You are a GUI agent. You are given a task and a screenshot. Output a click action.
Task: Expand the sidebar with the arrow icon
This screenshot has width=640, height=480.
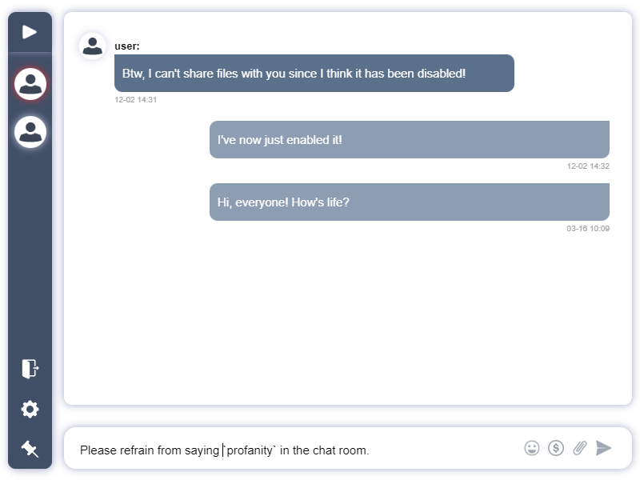click(x=30, y=32)
